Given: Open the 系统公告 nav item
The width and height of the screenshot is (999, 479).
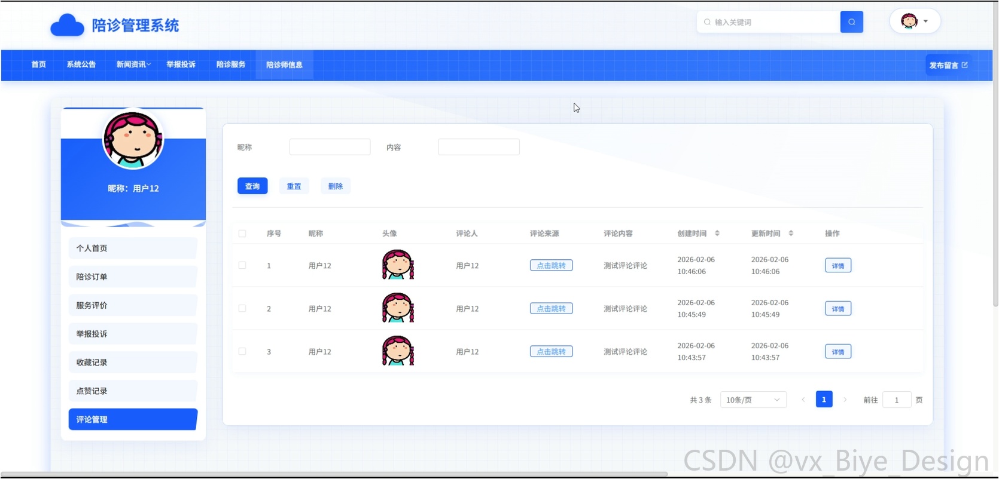Looking at the screenshot, I should point(81,65).
